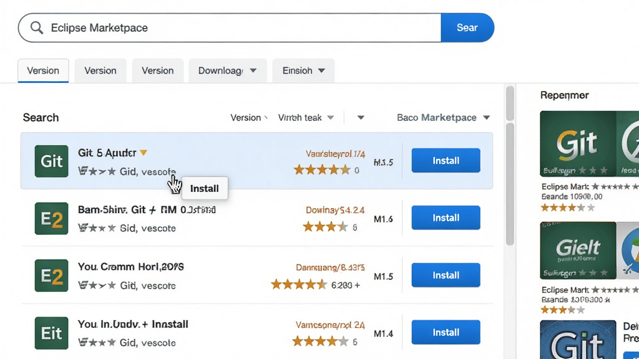Click the magnifier icon in the search bar
639x359 pixels.
coord(37,27)
